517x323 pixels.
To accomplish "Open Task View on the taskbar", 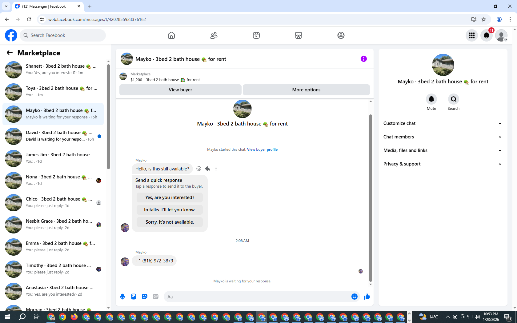I will [37, 317].
